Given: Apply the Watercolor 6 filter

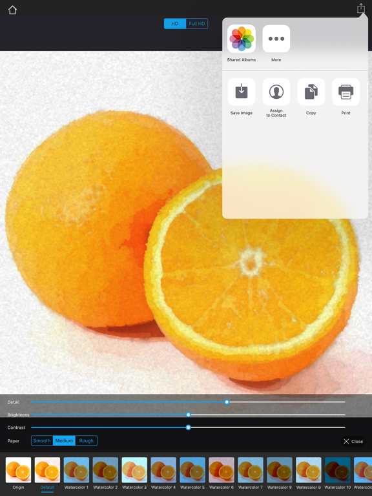Looking at the screenshot, I should (222, 470).
